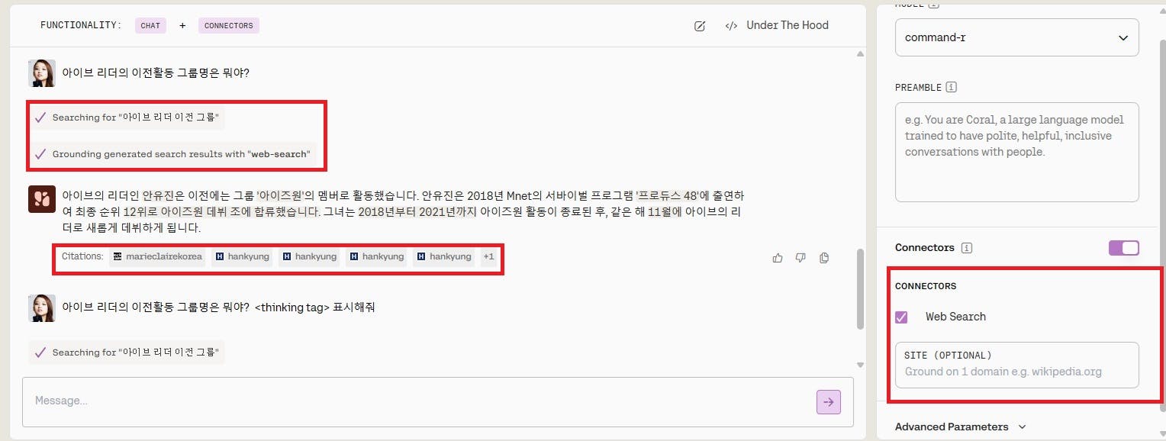
Task: Click into the Preamble text area
Action: point(1016,152)
